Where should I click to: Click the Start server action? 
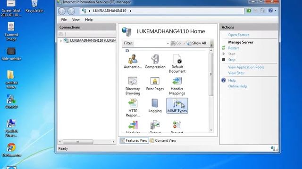(x=232, y=54)
